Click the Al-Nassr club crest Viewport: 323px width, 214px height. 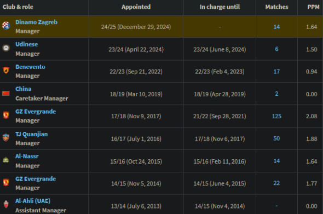pyautogui.click(x=6, y=160)
